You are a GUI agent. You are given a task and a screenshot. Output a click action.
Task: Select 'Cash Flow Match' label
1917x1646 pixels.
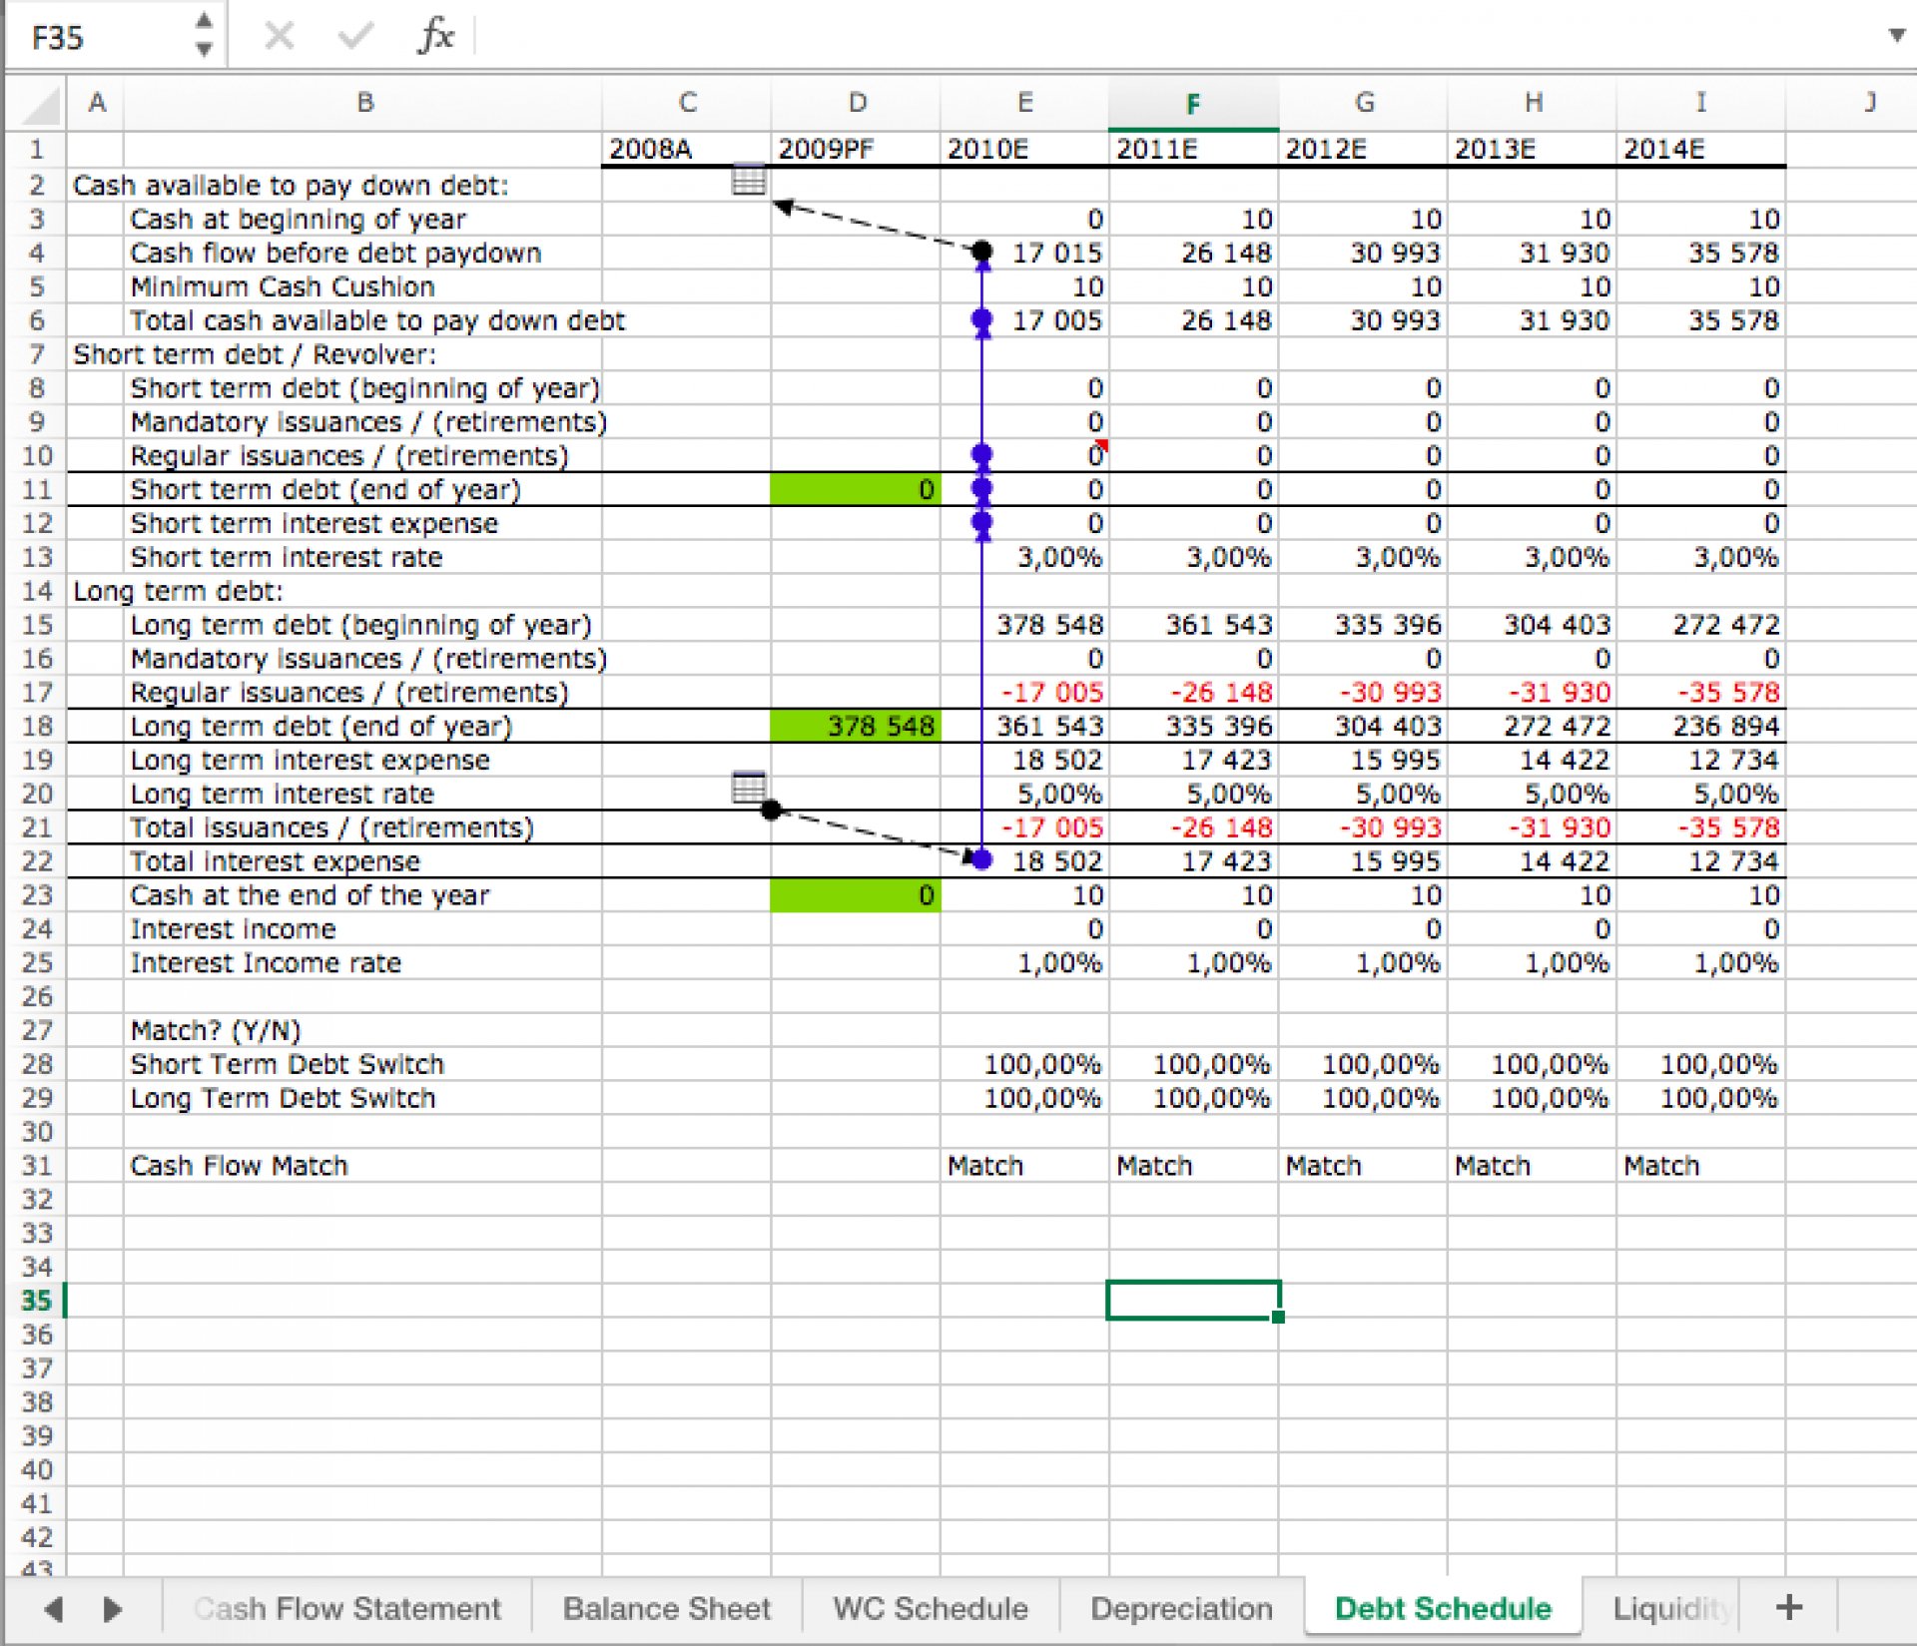(240, 1166)
